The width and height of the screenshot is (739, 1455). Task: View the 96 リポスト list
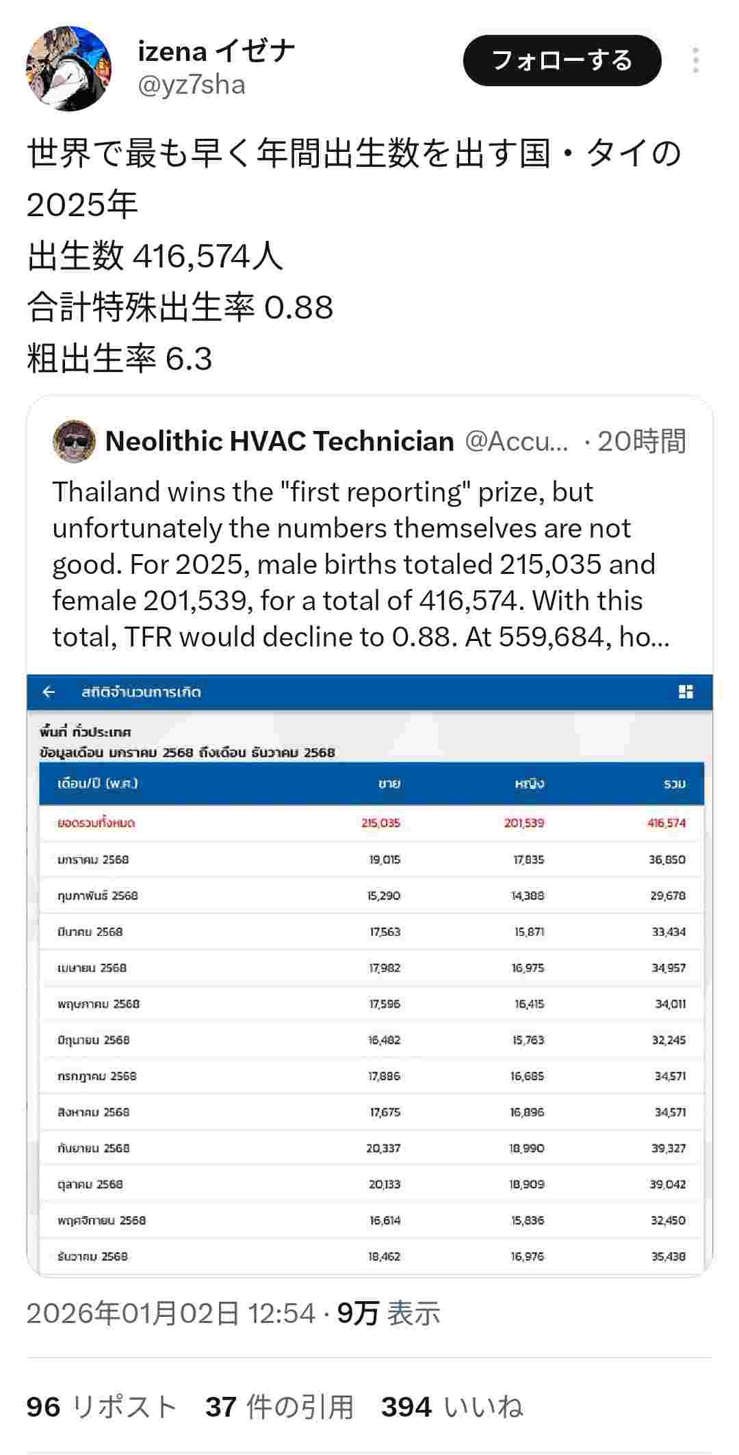point(102,1407)
